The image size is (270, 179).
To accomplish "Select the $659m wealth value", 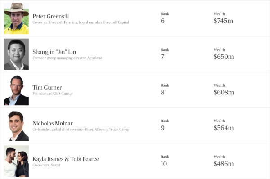I will (x=224, y=57).
